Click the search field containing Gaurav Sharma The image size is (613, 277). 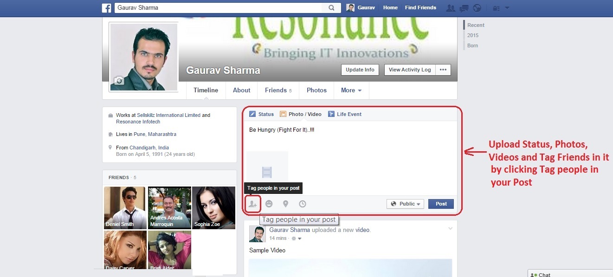[x=218, y=8]
